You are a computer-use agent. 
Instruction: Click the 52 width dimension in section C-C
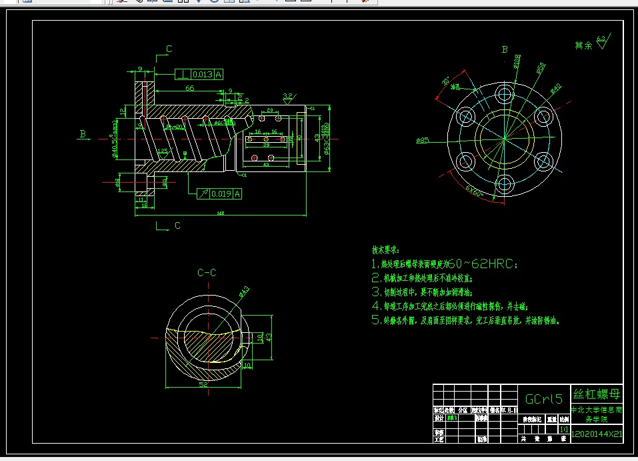point(203,384)
